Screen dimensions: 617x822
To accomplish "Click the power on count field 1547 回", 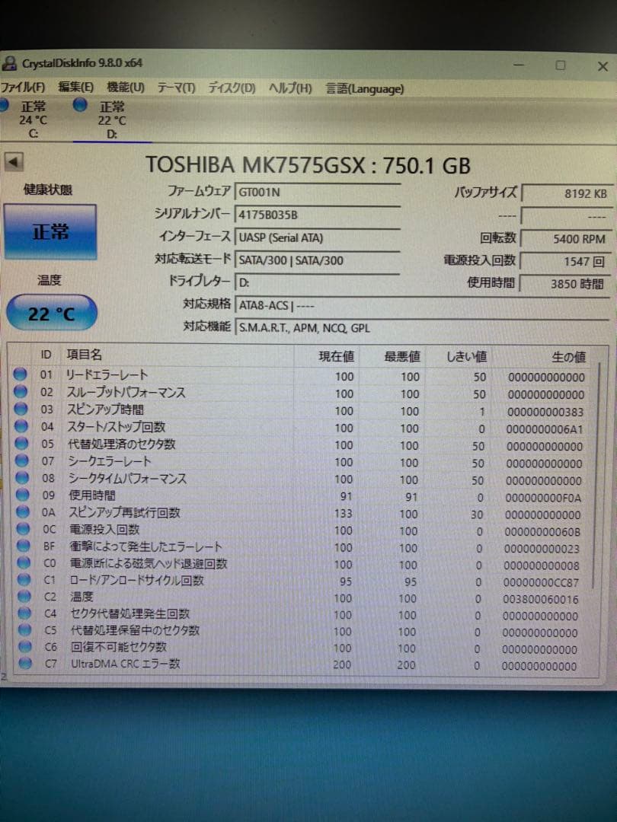I will 567,261.
